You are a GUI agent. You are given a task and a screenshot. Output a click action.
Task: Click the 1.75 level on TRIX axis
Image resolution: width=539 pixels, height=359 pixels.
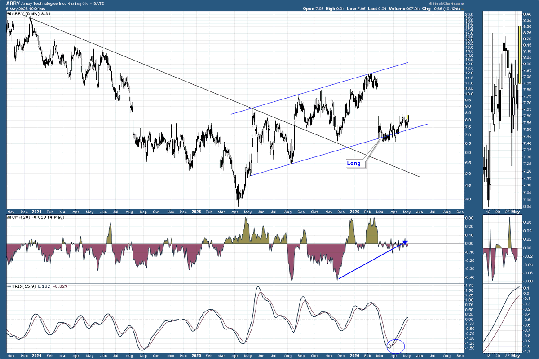click(469, 285)
